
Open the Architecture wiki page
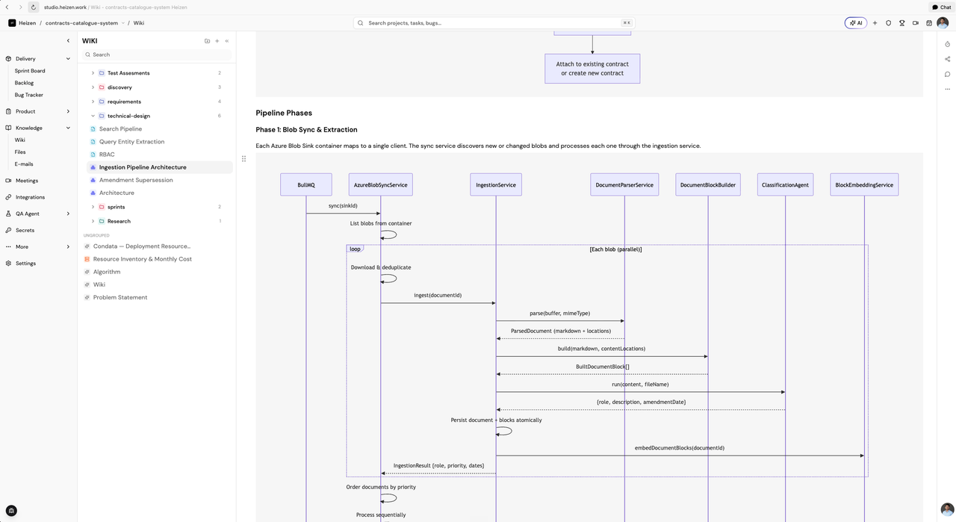tap(117, 193)
